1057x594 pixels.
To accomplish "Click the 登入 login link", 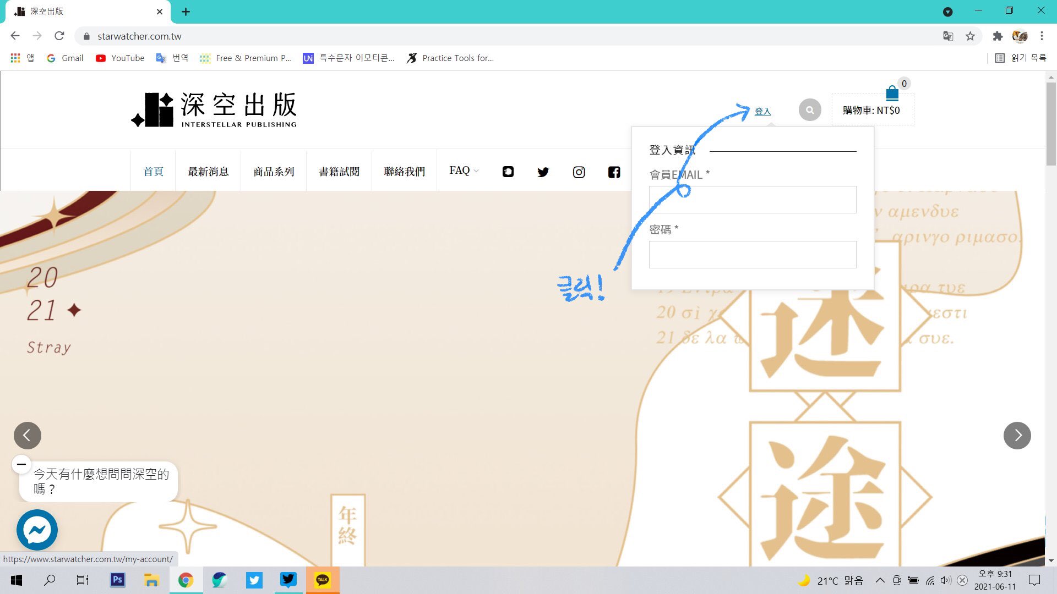I will 762,111.
